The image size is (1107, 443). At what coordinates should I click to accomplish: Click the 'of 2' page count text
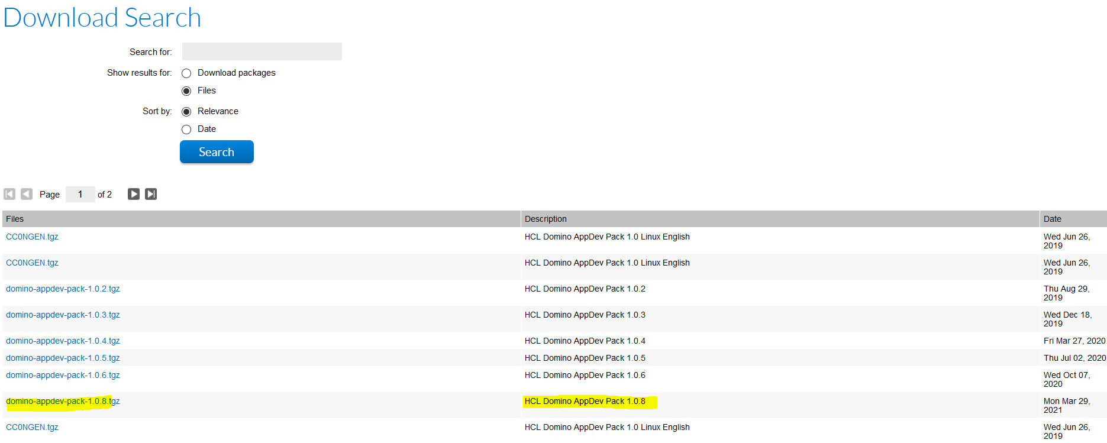tap(105, 195)
